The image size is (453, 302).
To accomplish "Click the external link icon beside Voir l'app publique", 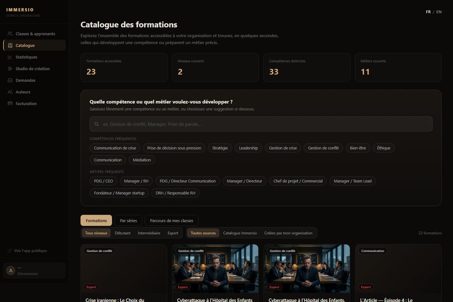I will (10, 251).
